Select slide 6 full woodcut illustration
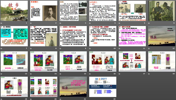This screenshot has height=100, width=176. [162, 11]
